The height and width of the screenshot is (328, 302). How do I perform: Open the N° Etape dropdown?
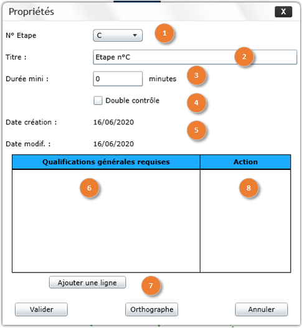click(x=118, y=35)
